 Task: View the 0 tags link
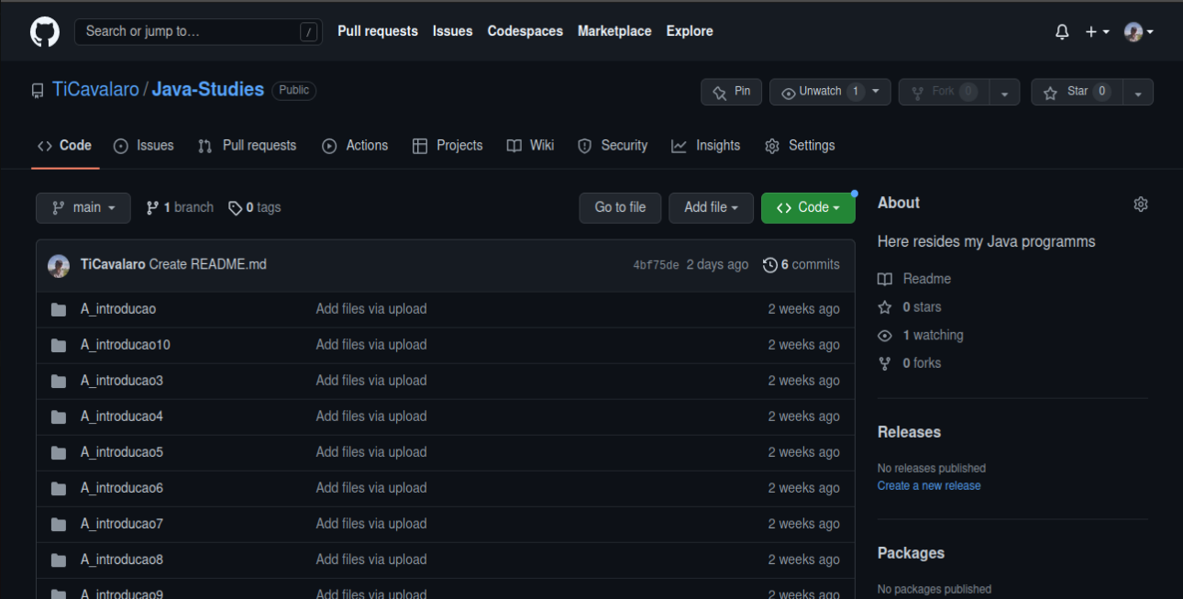255,208
